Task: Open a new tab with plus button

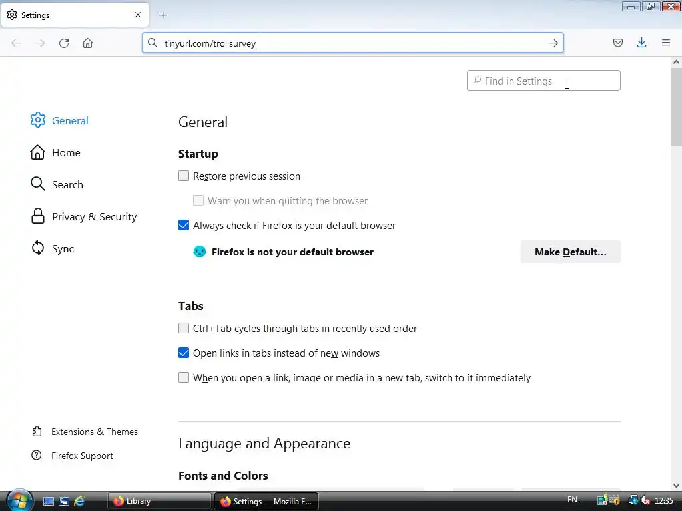Action: (x=163, y=15)
